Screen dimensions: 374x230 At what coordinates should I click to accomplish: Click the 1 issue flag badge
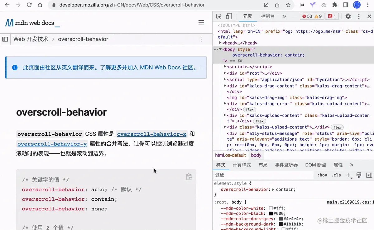click(332, 16)
